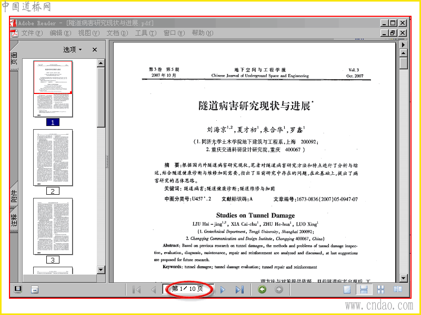This screenshot has width=421, height=315.
Task: Open the 文件(F) menu
Action: [x=32, y=33]
